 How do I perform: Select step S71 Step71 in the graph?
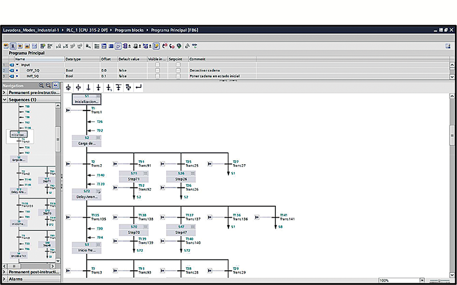click(x=134, y=176)
